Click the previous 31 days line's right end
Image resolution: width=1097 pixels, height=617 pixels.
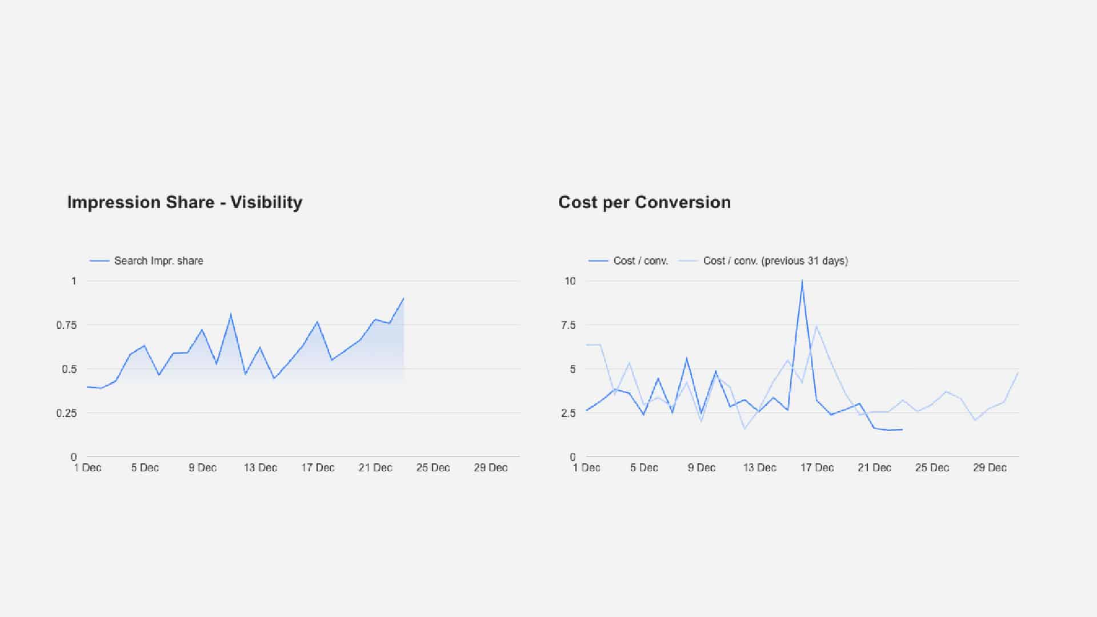pyautogui.click(x=1018, y=372)
